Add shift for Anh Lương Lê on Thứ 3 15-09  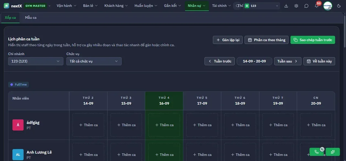click(126, 155)
